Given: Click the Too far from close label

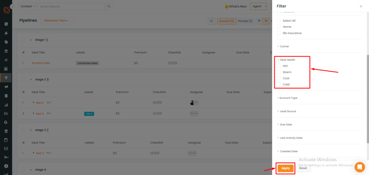Looking at the screenshot, I should (88, 63).
